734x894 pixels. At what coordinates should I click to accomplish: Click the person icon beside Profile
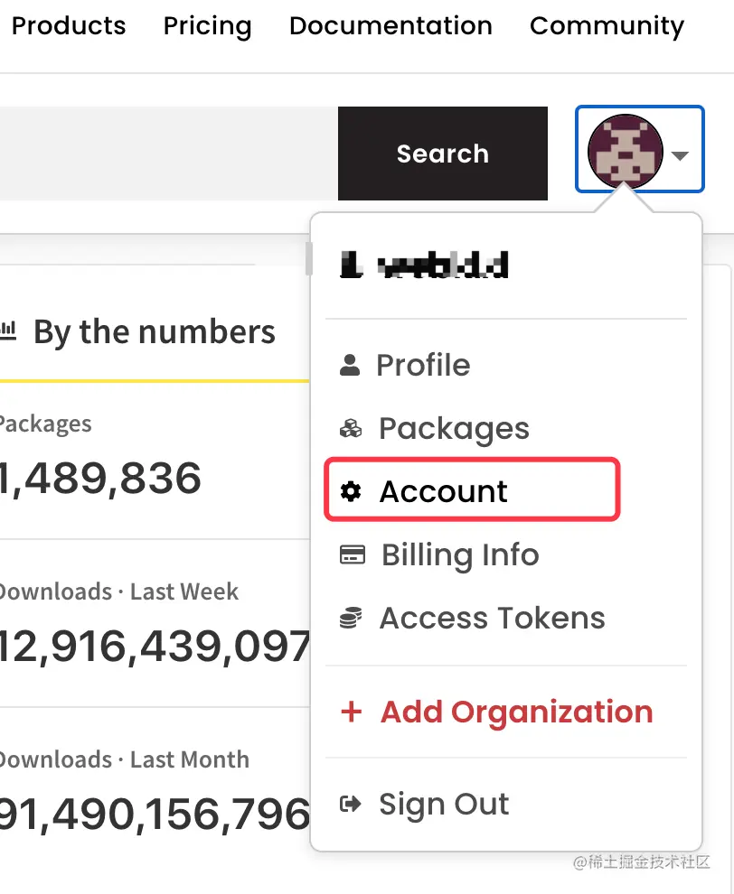(350, 366)
